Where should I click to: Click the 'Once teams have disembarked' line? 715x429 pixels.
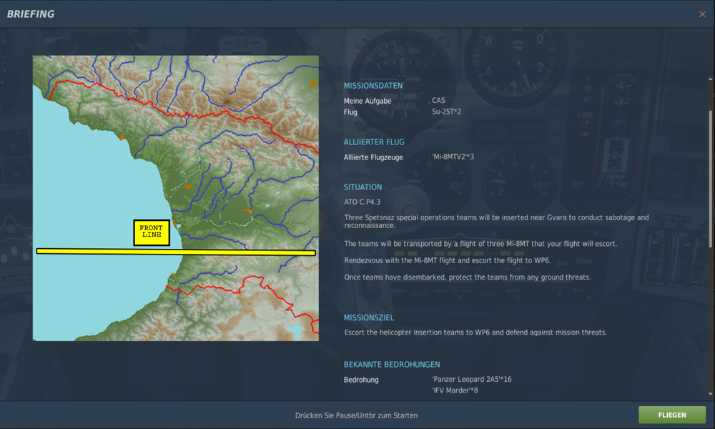(468, 277)
